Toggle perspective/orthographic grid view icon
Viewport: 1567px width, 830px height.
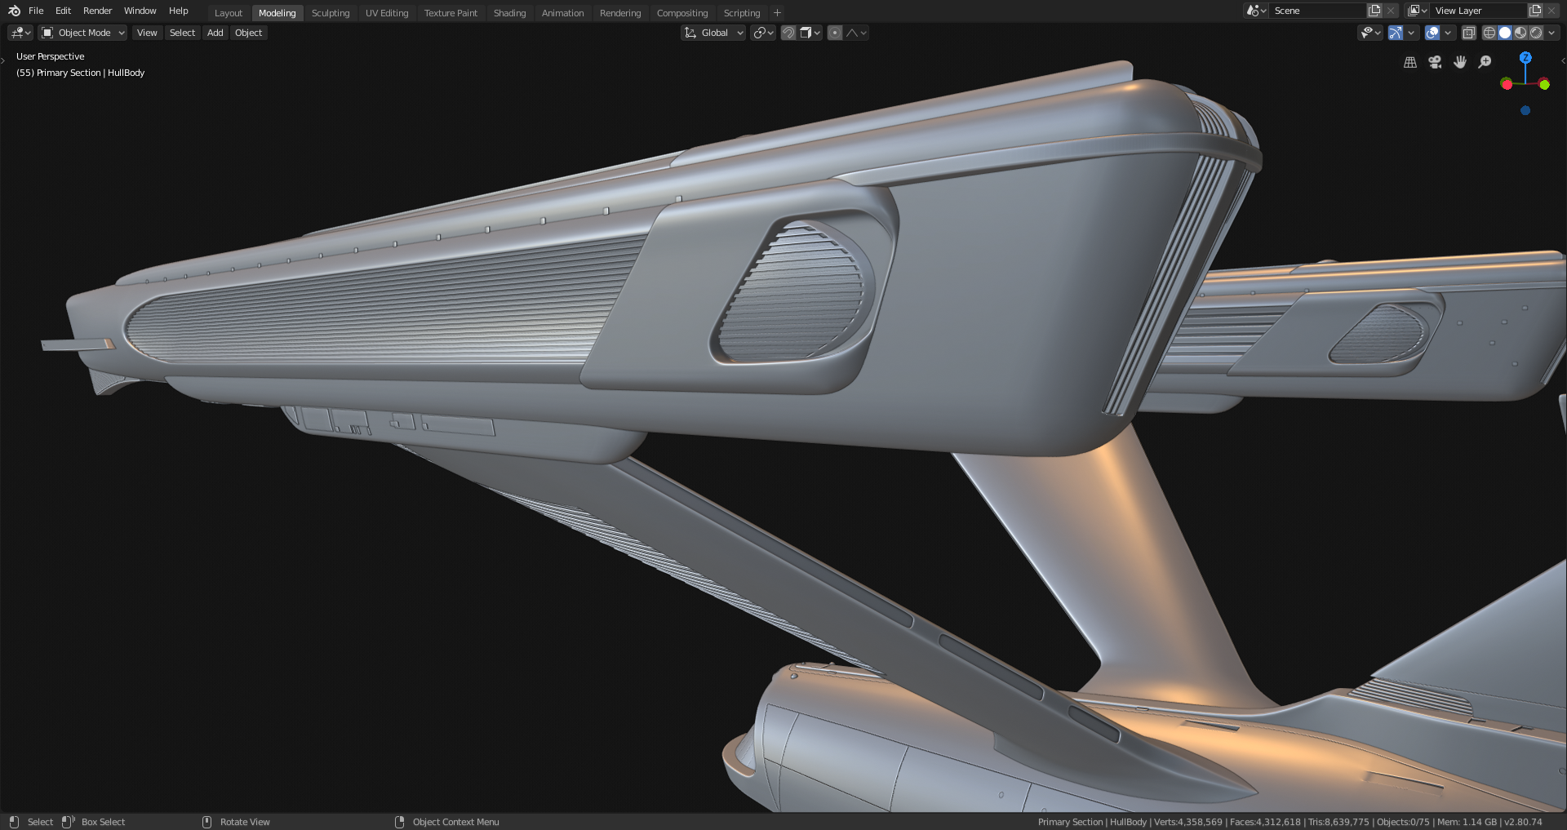[1409, 62]
